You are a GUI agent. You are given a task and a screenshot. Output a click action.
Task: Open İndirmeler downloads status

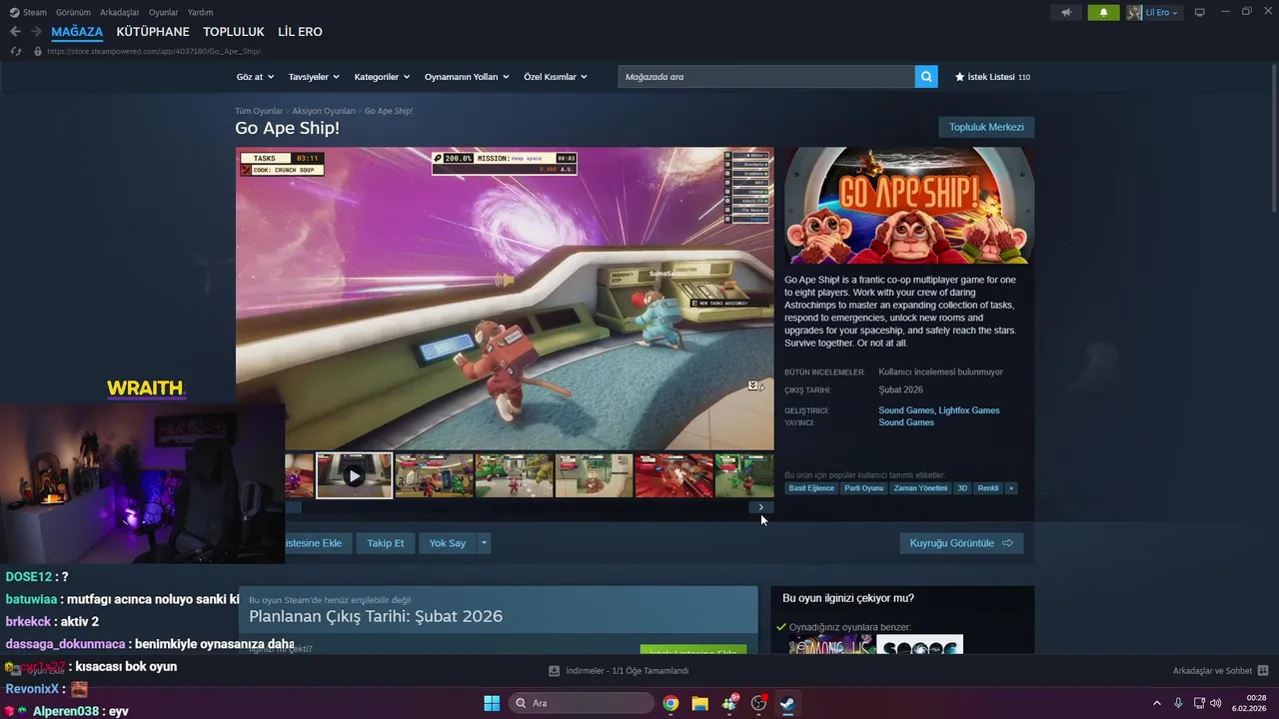620,671
